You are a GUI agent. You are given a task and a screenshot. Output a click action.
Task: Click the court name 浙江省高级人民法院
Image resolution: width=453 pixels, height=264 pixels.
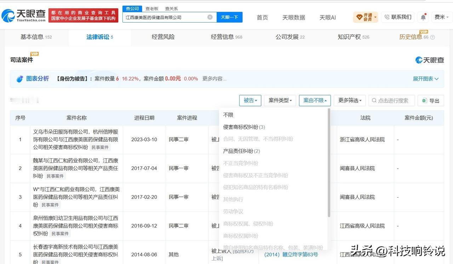click(x=362, y=140)
